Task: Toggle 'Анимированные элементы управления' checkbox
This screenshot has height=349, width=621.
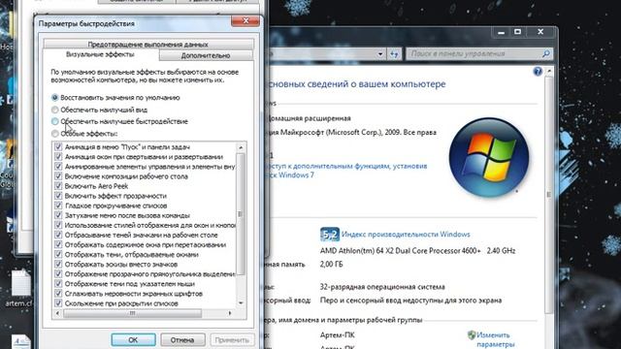Action: coord(58,167)
